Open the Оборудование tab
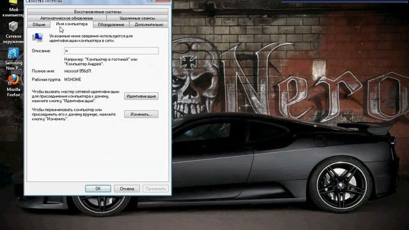 [111, 24]
